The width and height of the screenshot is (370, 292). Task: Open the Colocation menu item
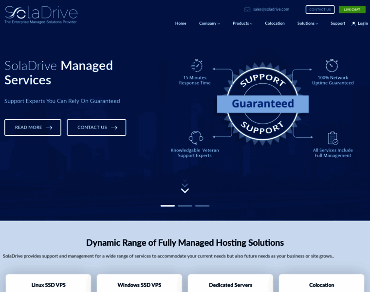point(275,23)
